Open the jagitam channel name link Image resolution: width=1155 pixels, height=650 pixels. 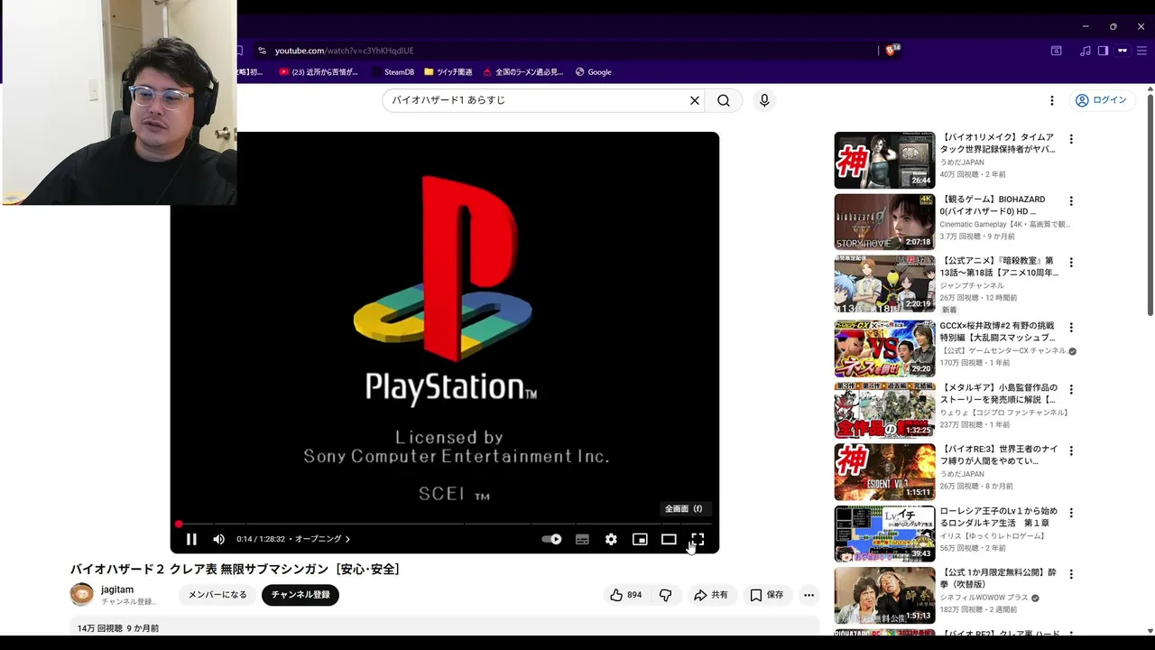[117, 590]
